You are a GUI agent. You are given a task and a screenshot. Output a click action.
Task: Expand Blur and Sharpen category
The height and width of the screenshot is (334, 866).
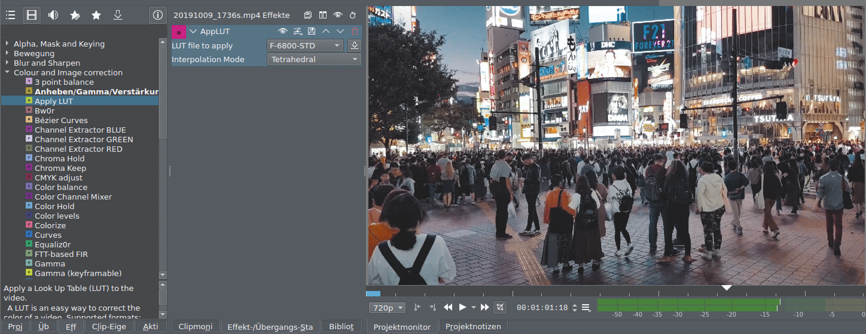tap(7, 63)
